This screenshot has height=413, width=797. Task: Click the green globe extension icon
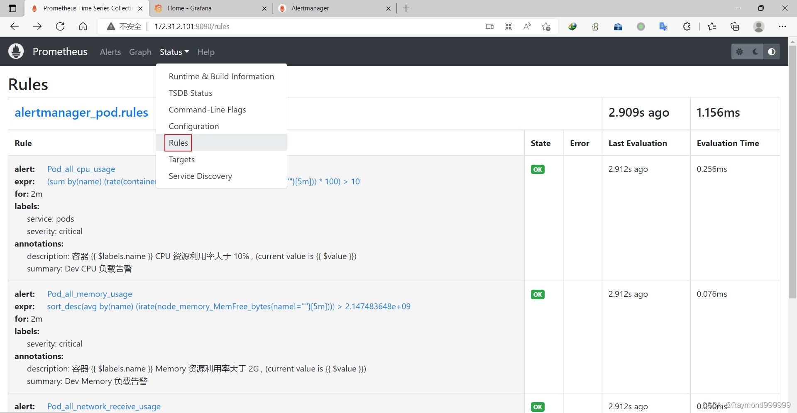(x=572, y=27)
